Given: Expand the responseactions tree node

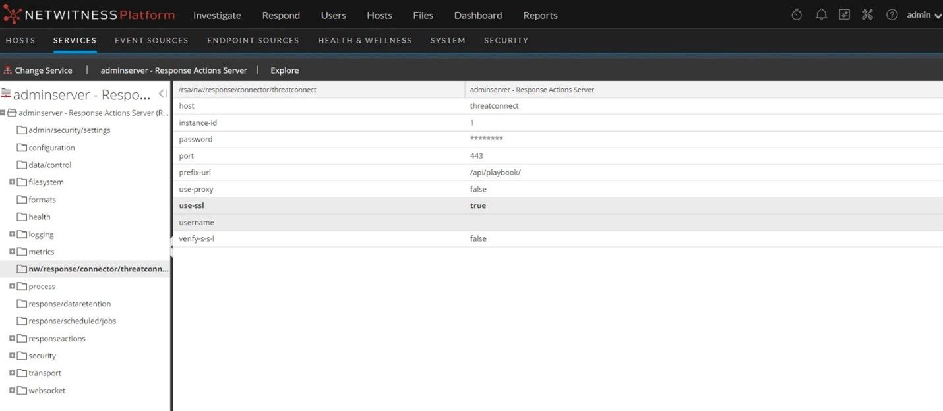Looking at the screenshot, I should point(12,339).
